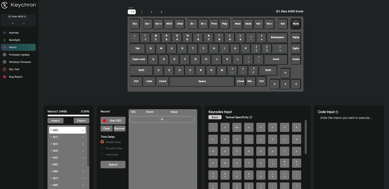Choose the Dynamic Delay radio option

coord(102,148)
